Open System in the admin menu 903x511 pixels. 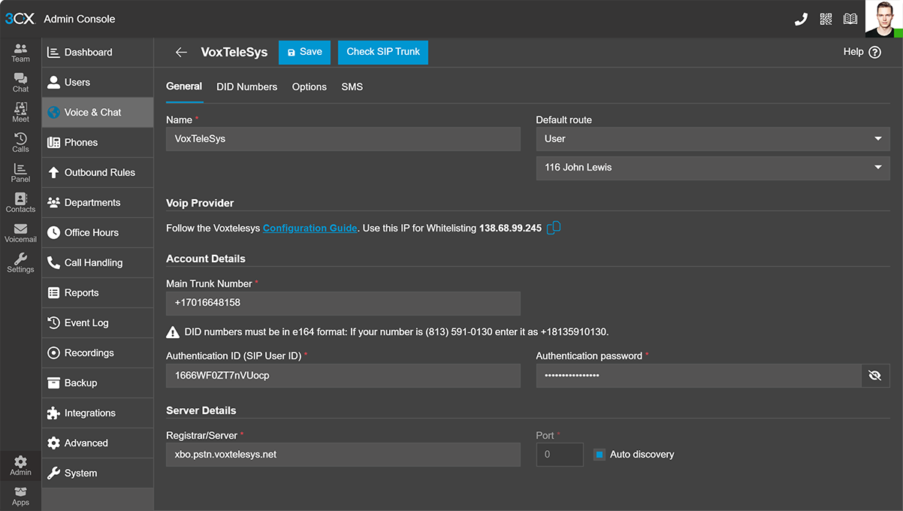[x=98, y=473]
